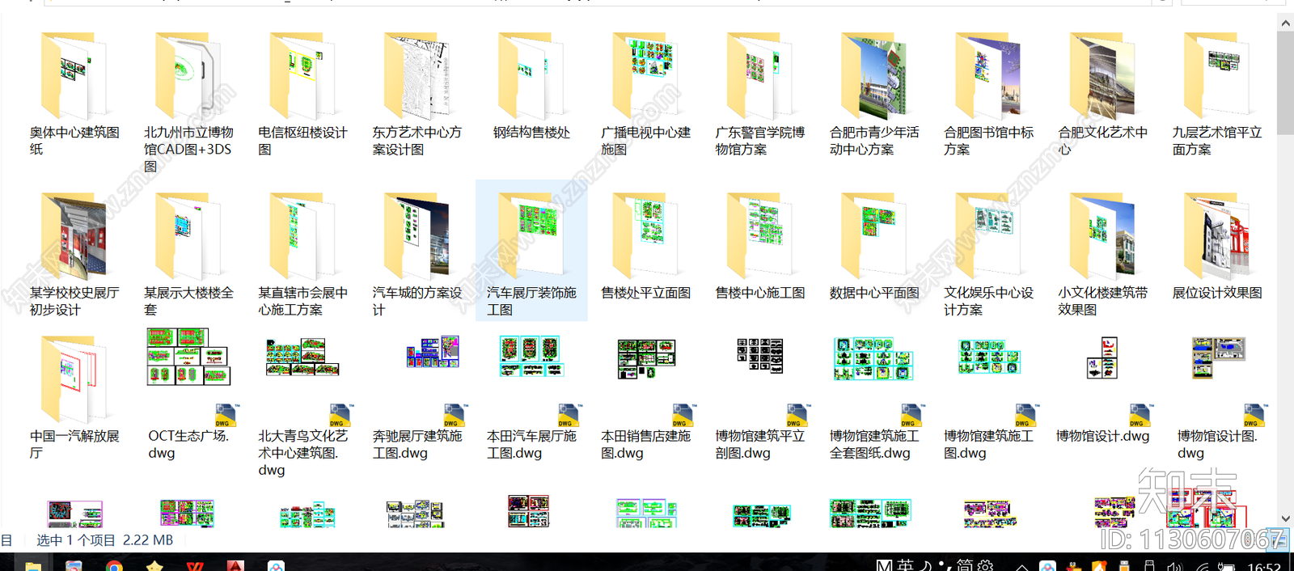Click the 本田汽车展厅施工图.dwg thumbnail
1294x571 pixels.
pyautogui.click(x=531, y=357)
